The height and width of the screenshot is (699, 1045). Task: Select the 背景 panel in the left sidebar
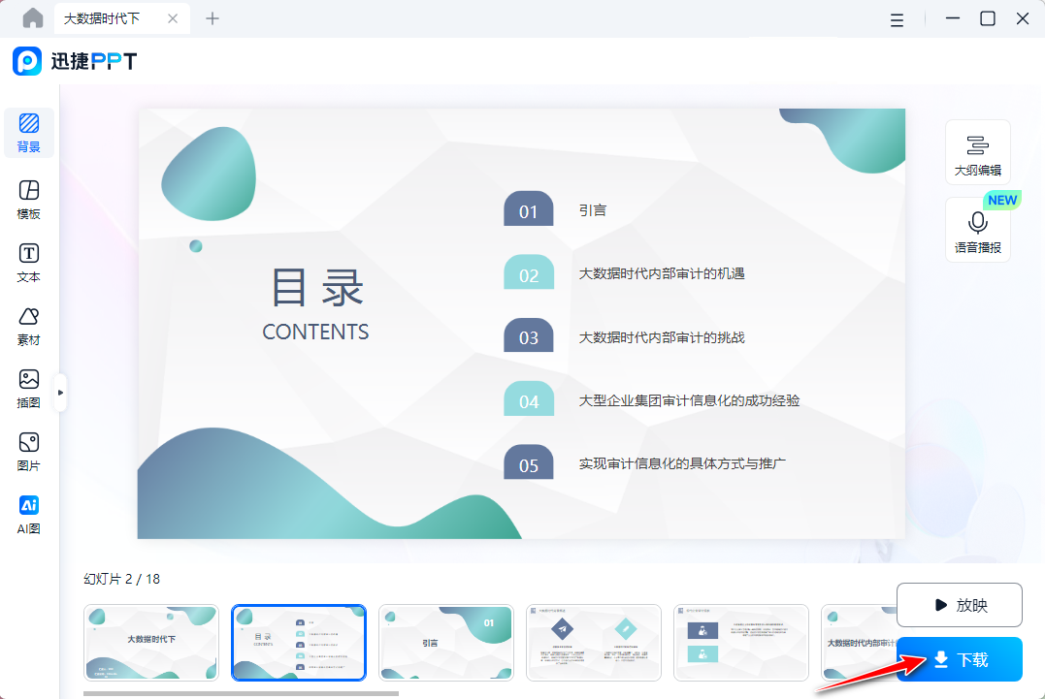click(28, 133)
